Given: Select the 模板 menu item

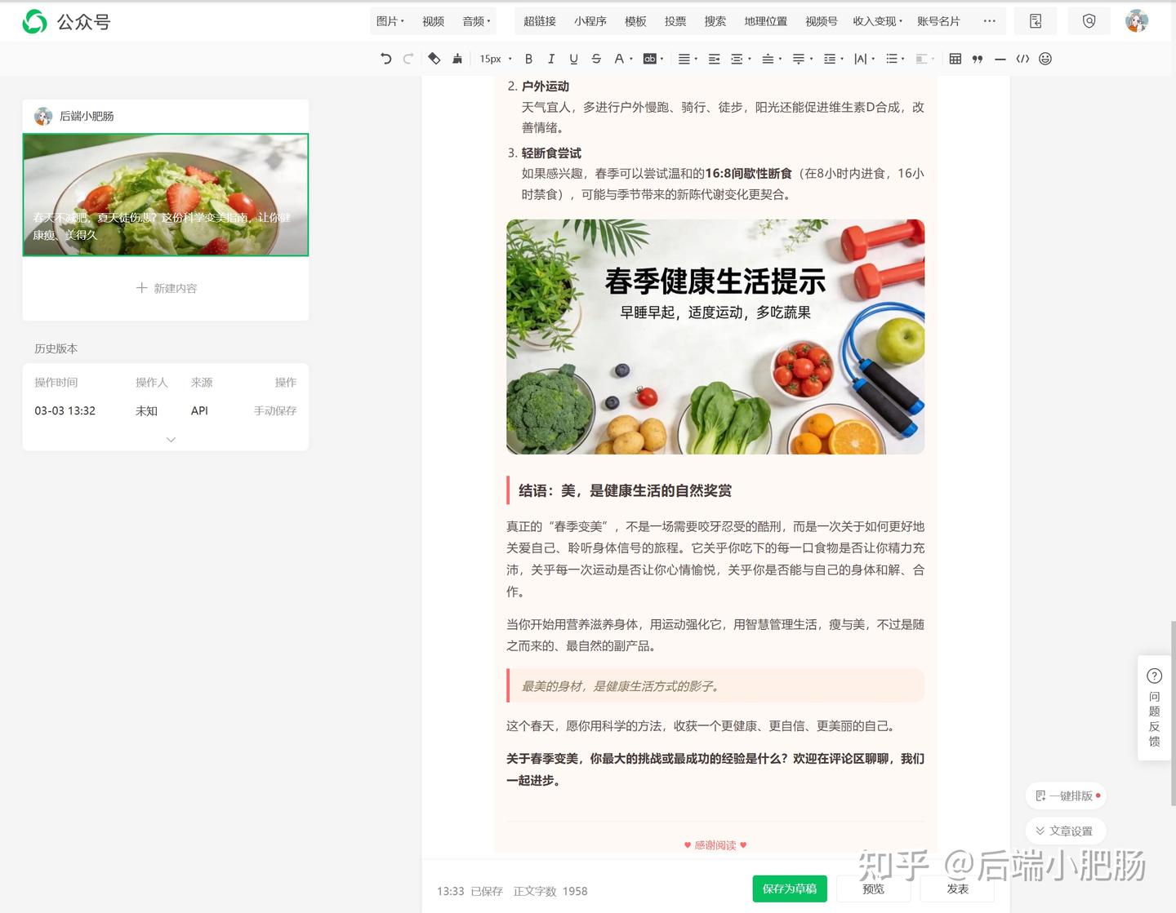Looking at the screenshot, I should [x=635, y=21].
